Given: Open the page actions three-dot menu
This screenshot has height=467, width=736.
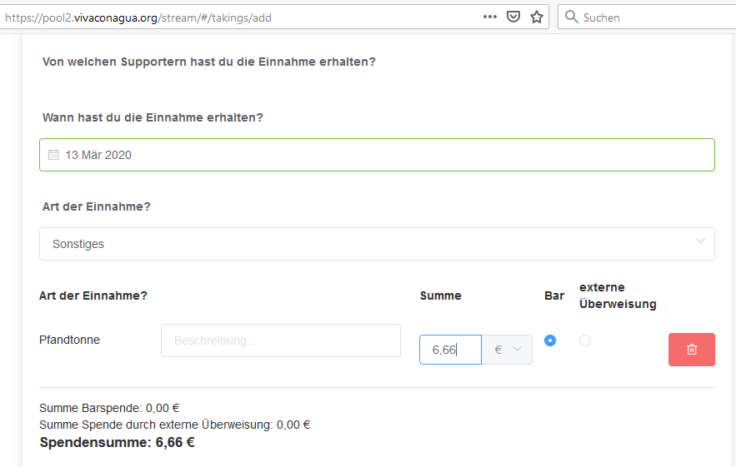Looking at the screenshot, I should pos(490,17).
